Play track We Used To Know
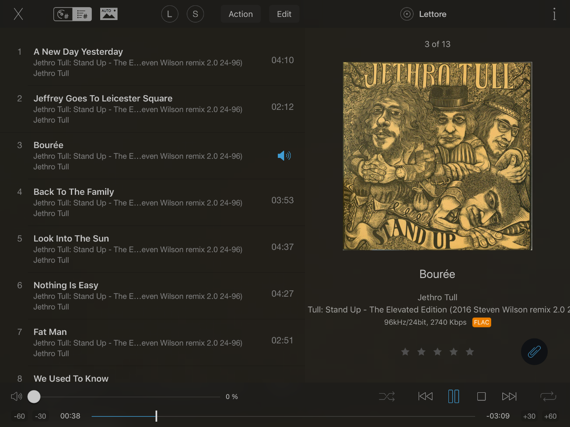570x427 pixels. point(152,375)
